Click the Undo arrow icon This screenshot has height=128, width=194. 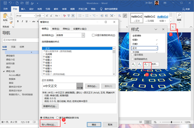click(10, 3)
